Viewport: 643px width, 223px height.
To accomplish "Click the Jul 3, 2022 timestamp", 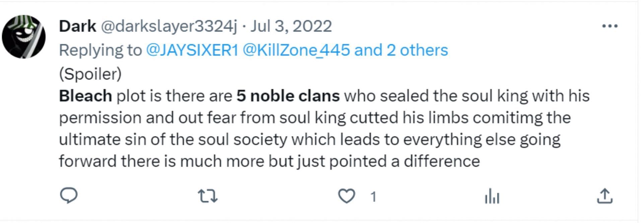I will (x=291, y=26).
